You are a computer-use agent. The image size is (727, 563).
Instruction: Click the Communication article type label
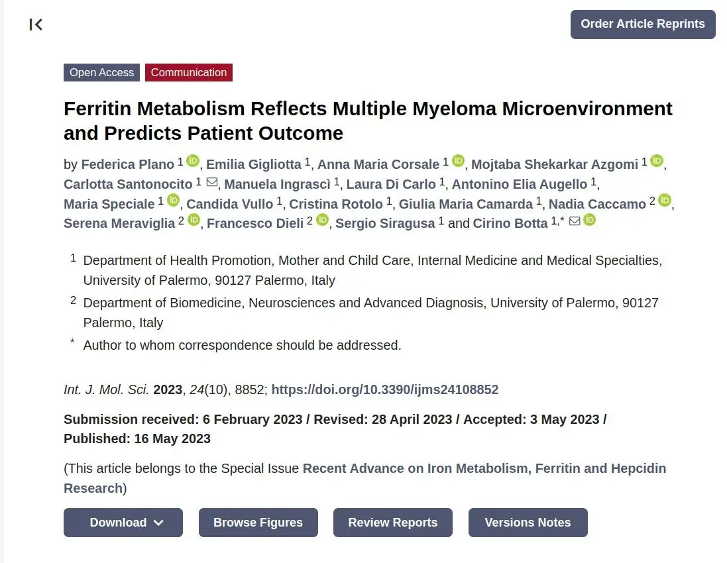click(189, 72)
